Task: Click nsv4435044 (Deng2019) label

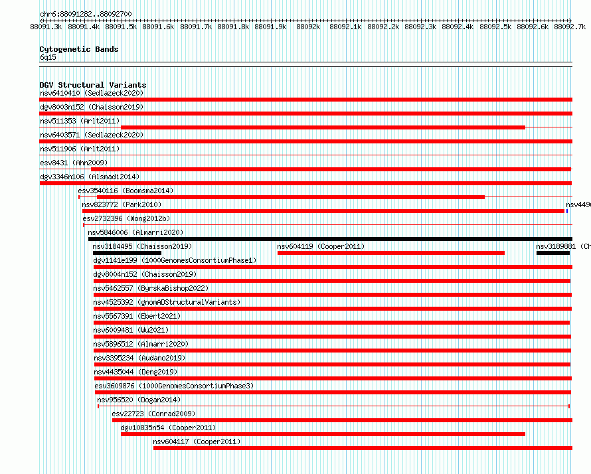Action: click(135, 372)
